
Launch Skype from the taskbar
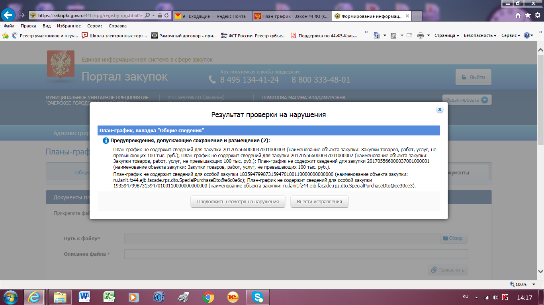click(x=258, y=297)
